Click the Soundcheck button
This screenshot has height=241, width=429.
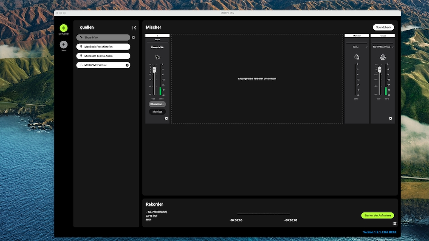tap(383, 28)
